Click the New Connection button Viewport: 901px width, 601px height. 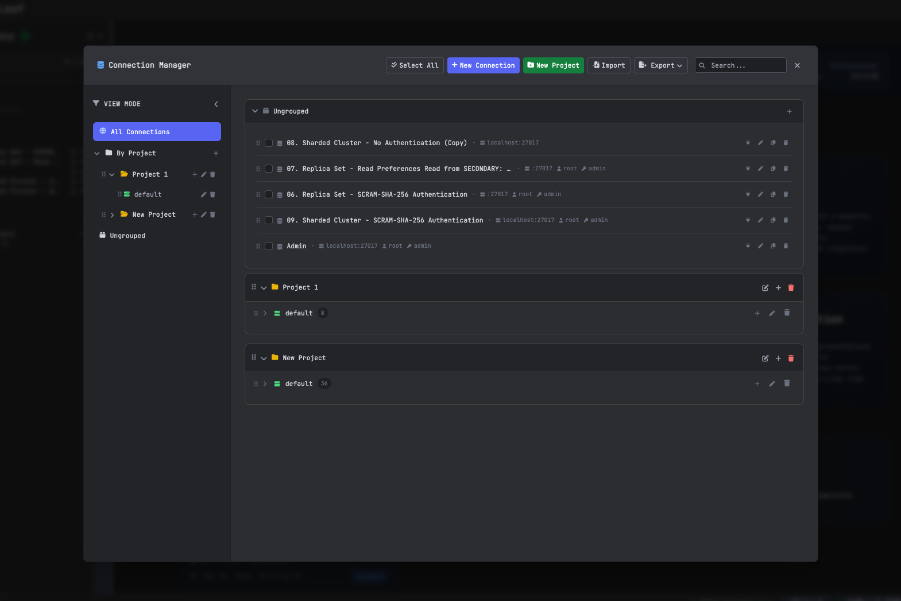pos(483,65)
